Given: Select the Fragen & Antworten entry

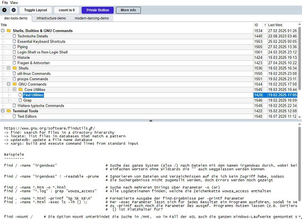Looking at the screenshot, I should point(33,63).
